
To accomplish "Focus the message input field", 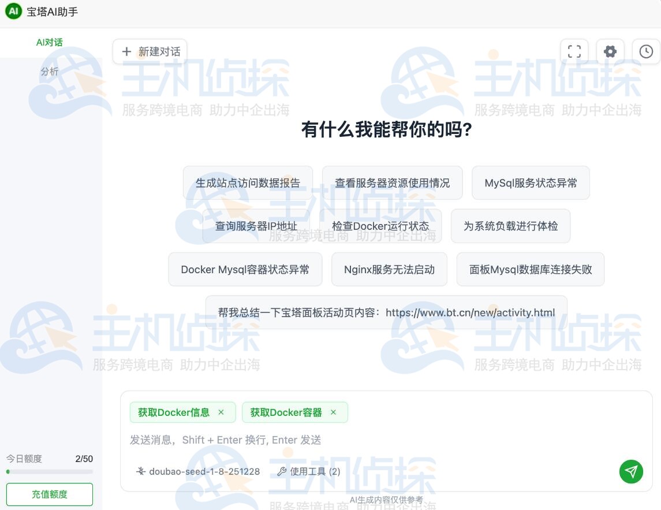I will pyautogui.click(x=346, y=440).
